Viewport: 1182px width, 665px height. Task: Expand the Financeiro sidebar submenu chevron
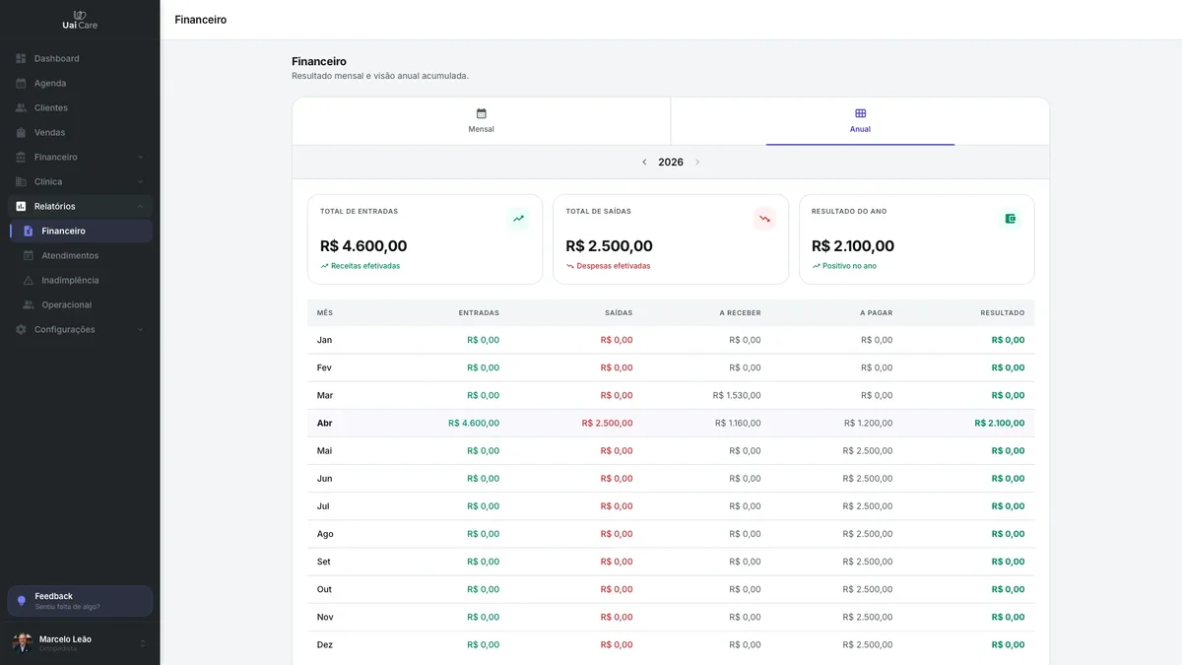click(140, 158)
